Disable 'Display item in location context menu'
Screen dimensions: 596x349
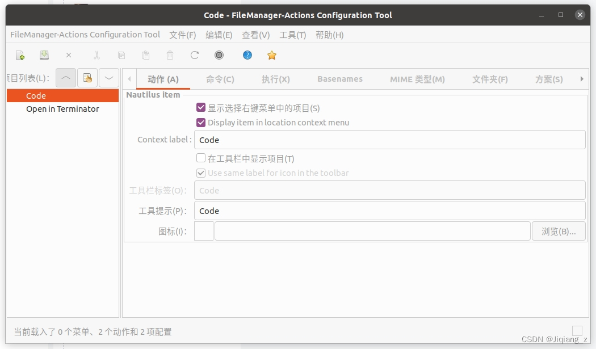tap(201, 122)
